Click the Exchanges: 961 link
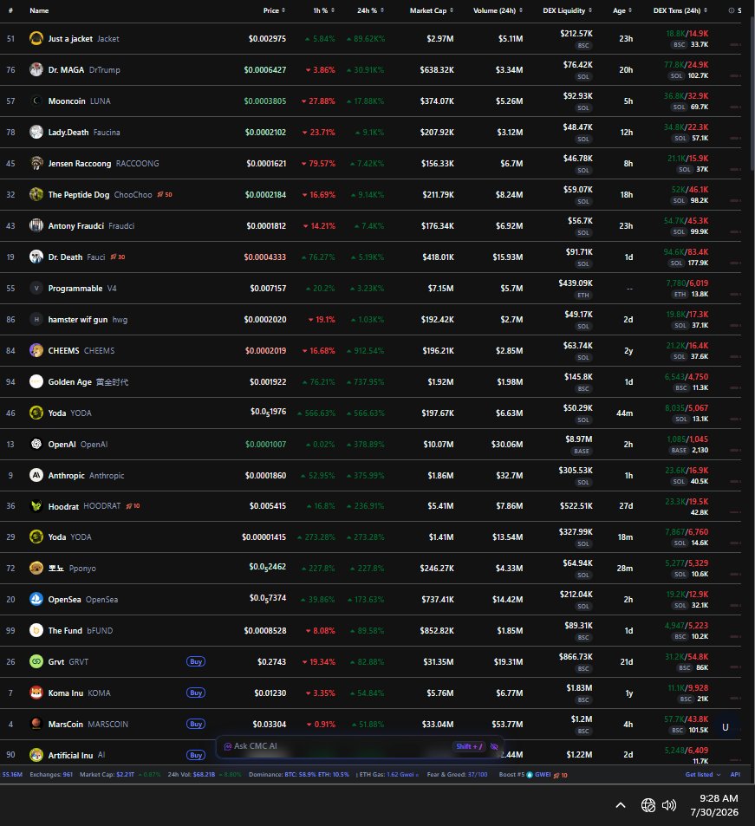This screenshot has width=755, height=826. click(x=51, y=774)
